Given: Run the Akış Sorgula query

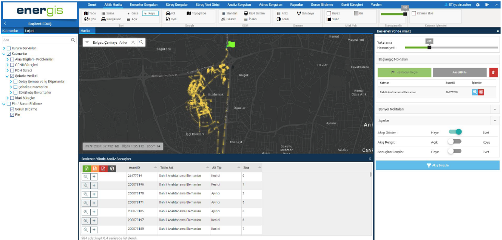Looking at the screenshot, I should pyautogui.click(x=437, y=165).
